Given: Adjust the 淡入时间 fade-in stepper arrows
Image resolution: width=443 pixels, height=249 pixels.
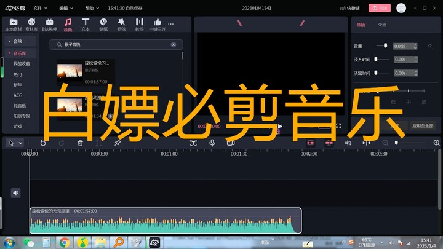Looking at the screenshot, I should pos(415,59).
